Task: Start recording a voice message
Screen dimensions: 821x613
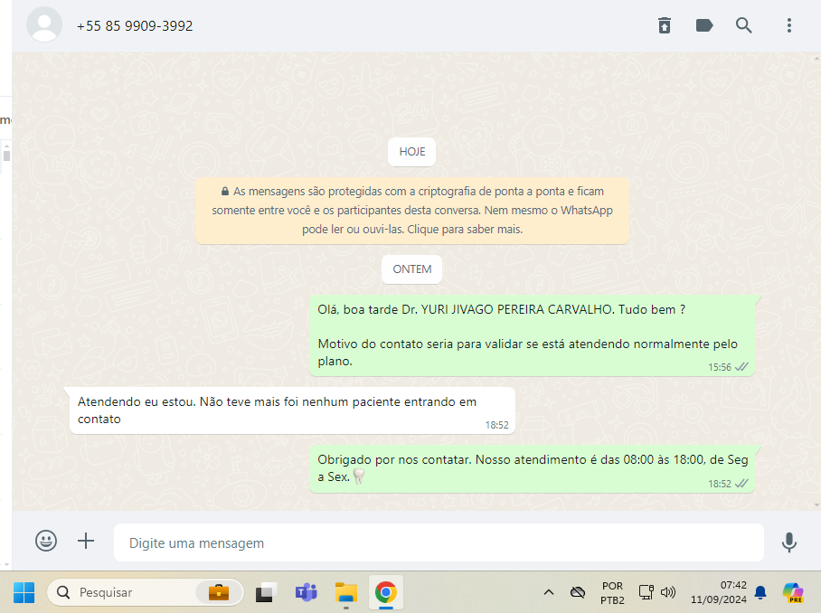Action: (789, 542)
